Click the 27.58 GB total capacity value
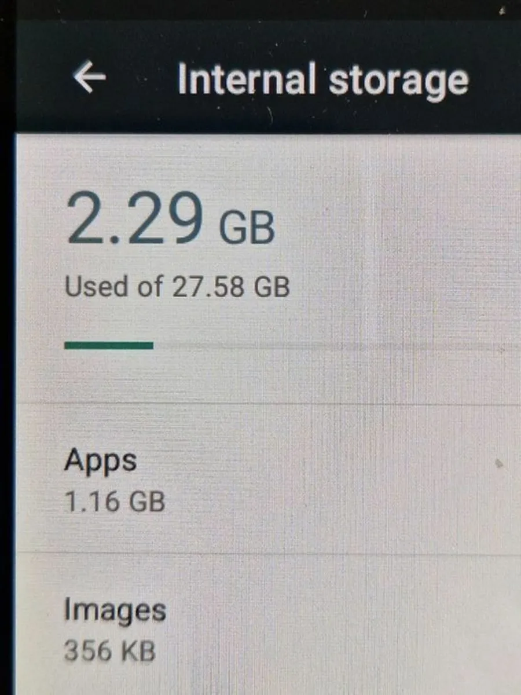Image resolution: width=521 pixels, height=695 pixels. 231,286
